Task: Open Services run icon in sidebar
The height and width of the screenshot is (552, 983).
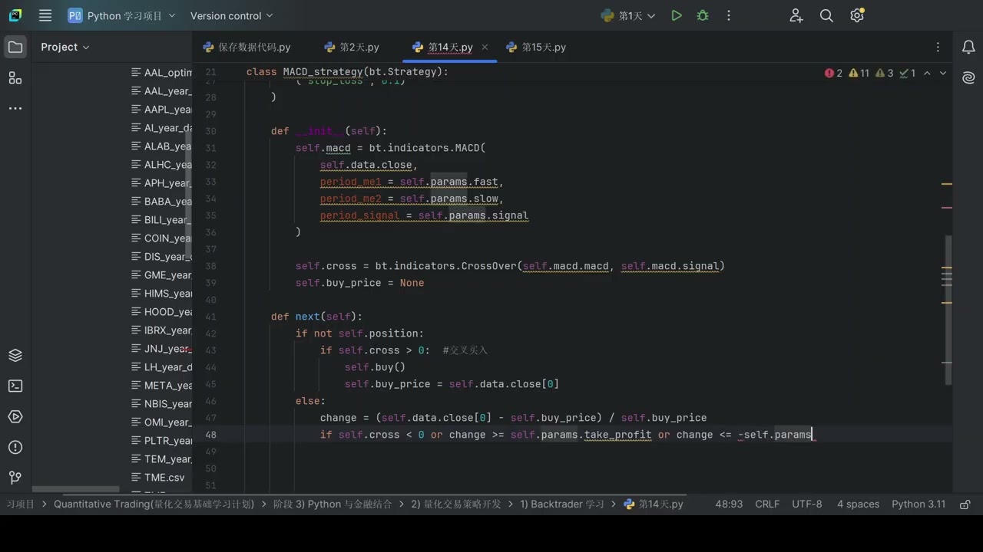Action: [x=15, y=416]
